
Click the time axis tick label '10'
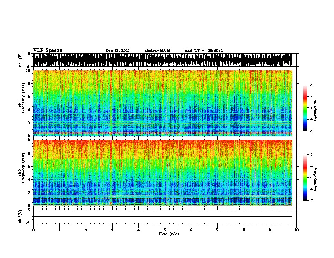296,230
